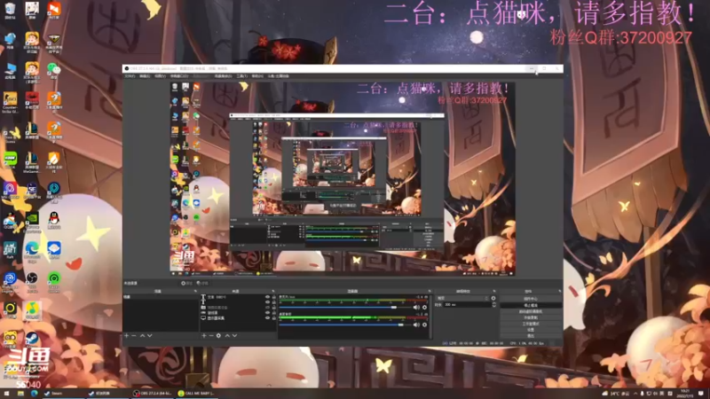This screenshot has width=710, height=399.
Task: Open the QQ penguin desktop icon
Action: coord(54,220)
